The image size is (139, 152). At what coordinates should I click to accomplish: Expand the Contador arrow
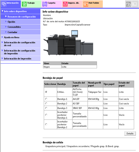click(6, 32)
